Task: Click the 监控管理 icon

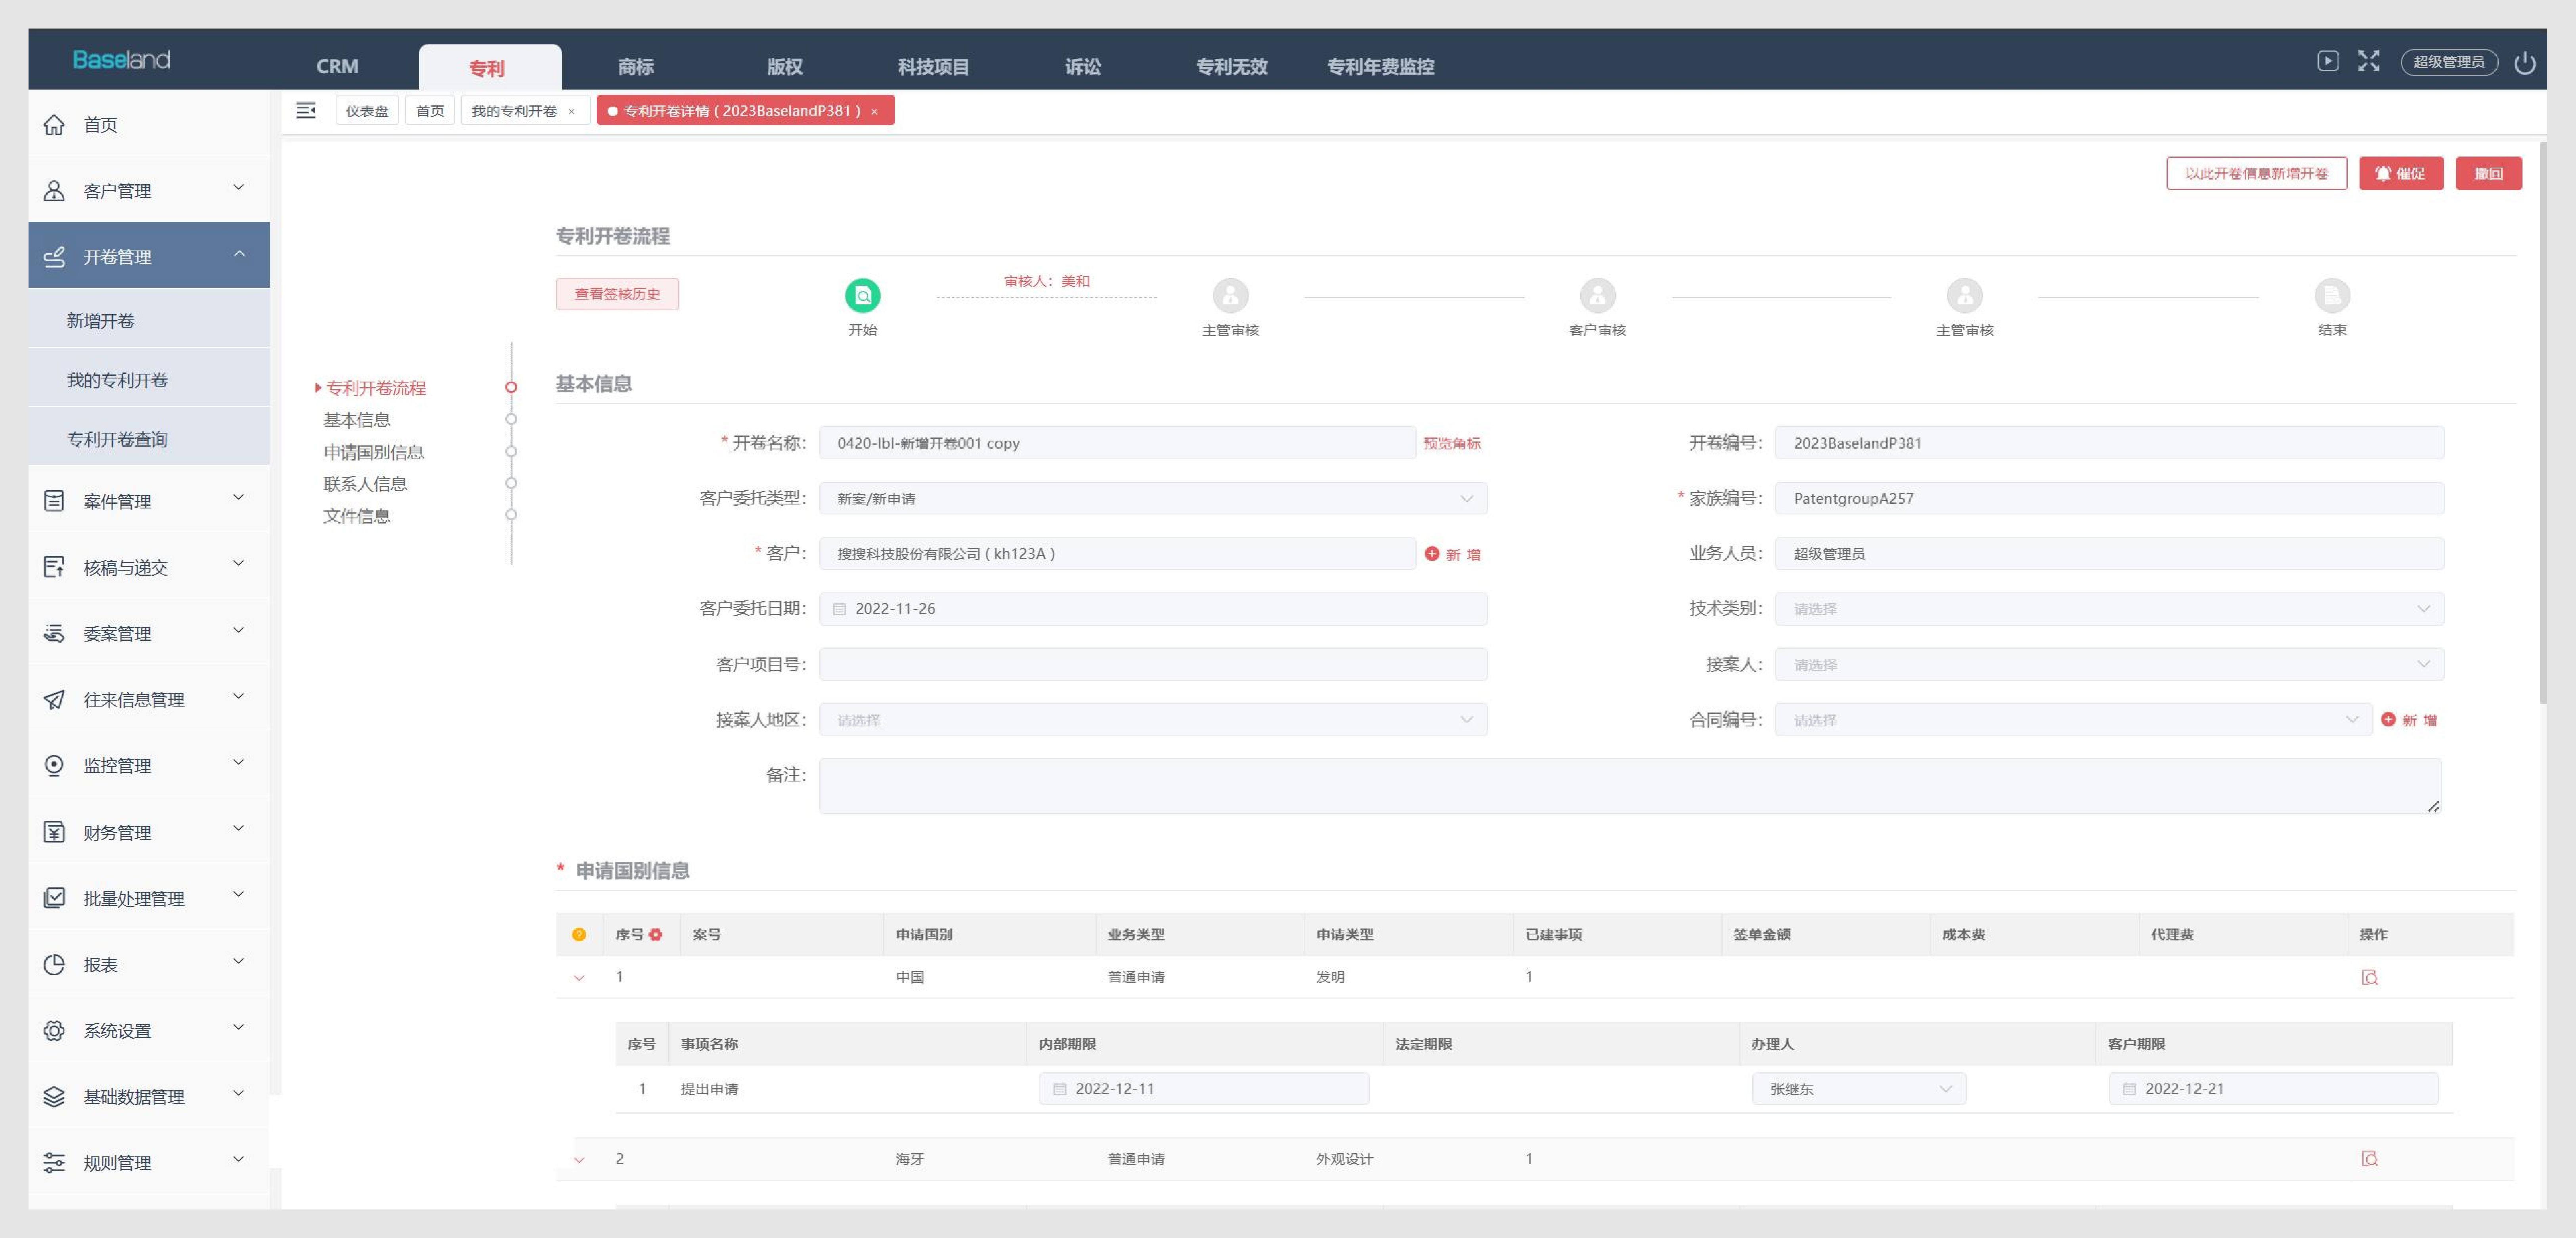Action: coord(54,765)
